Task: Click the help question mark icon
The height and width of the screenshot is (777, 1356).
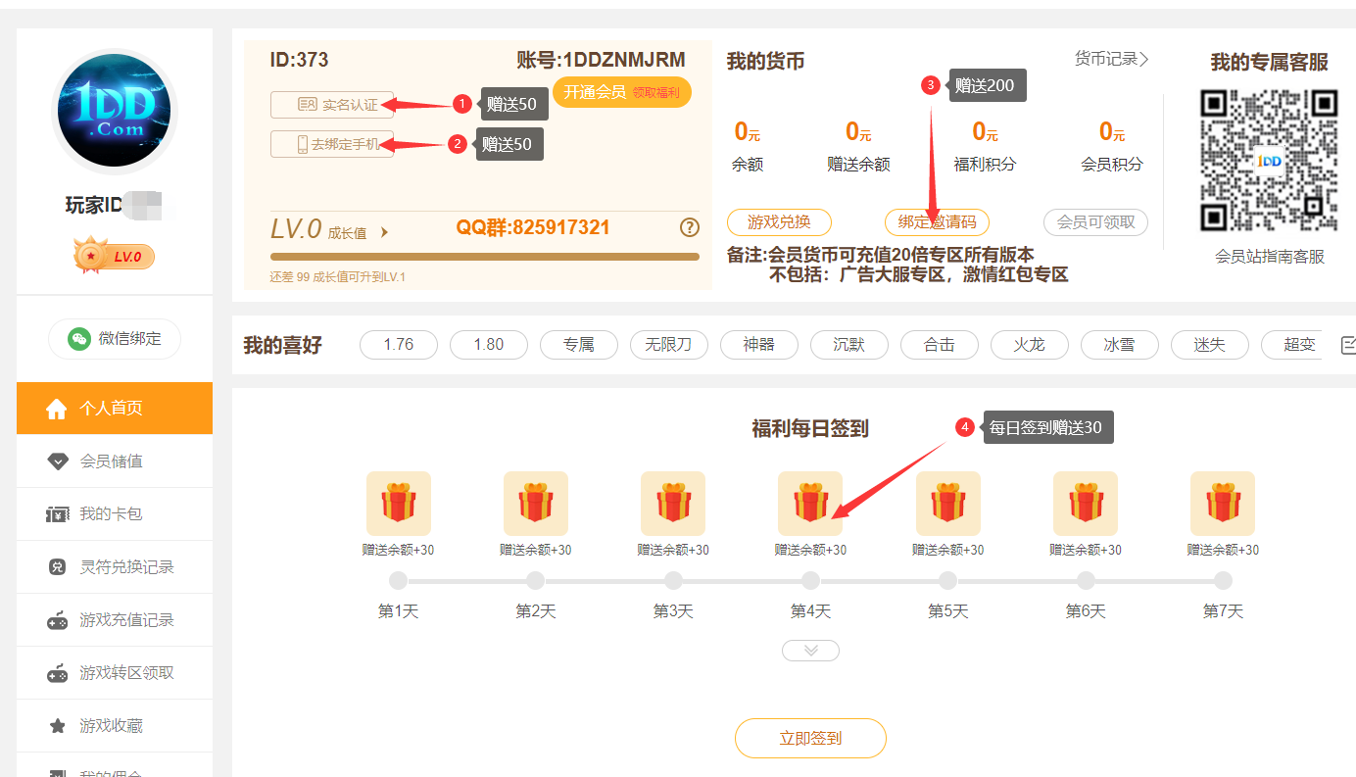Action: click(x=690, y=228)
